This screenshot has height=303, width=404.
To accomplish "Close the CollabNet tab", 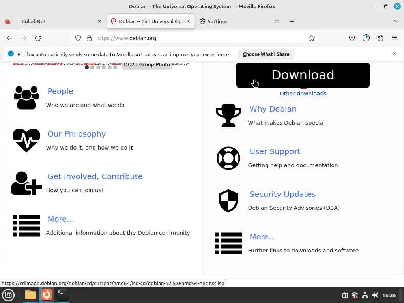I will [x=99, y=21].
